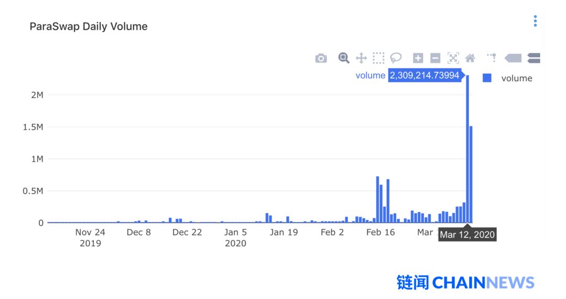Select the Lasso Select tool
The image size is (566, 299).
[396, 58]
